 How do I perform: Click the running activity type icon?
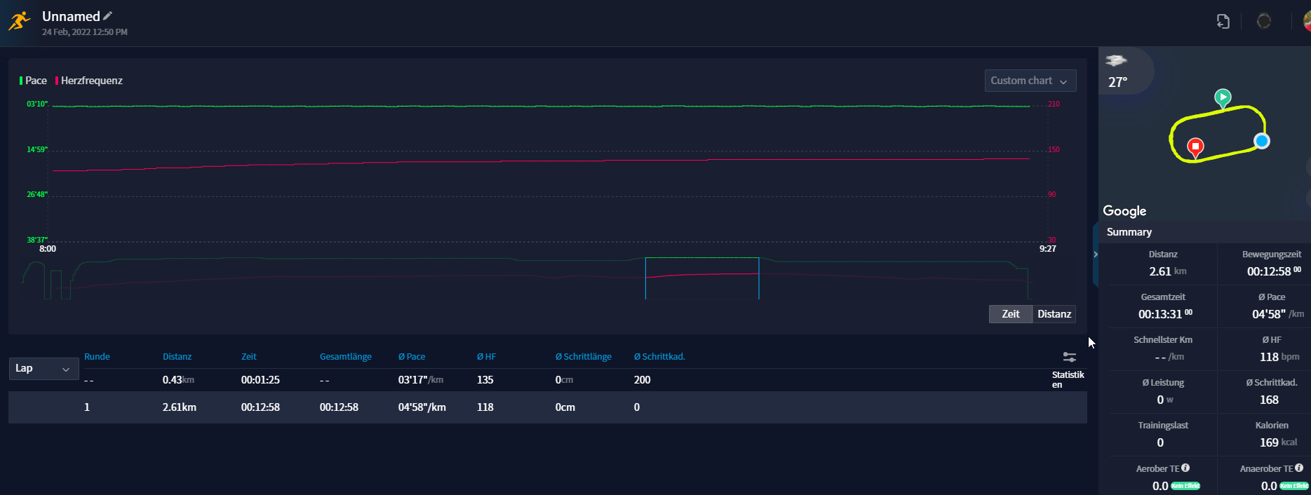tap(19, 22)
